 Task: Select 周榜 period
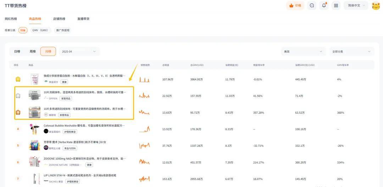click(33, 51)
